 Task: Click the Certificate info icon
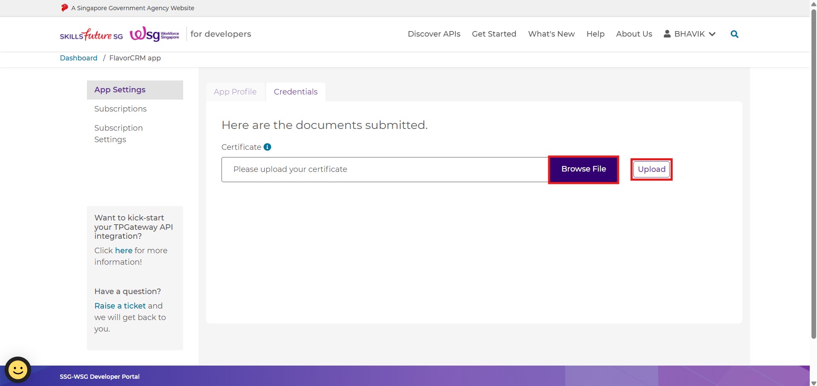tap(268, 147)
